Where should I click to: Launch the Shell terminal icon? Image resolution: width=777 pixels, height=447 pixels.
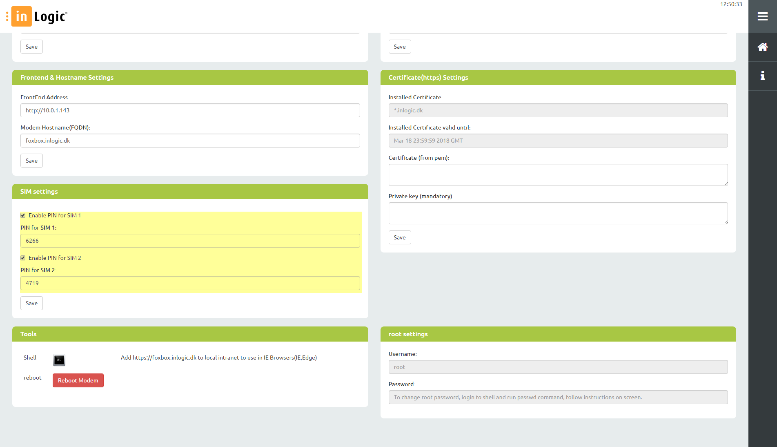click(x=59, y=360)
